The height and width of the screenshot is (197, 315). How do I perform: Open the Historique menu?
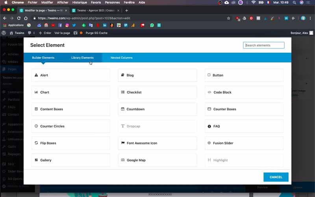tap(80, 2)
